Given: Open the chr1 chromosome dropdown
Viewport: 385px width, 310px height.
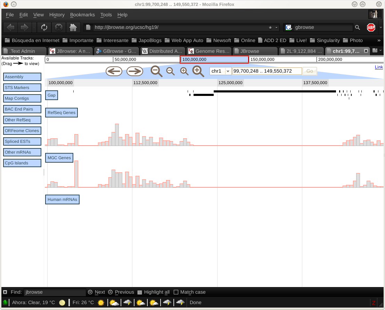Looking at the screenshot, I should coord(221,71).
